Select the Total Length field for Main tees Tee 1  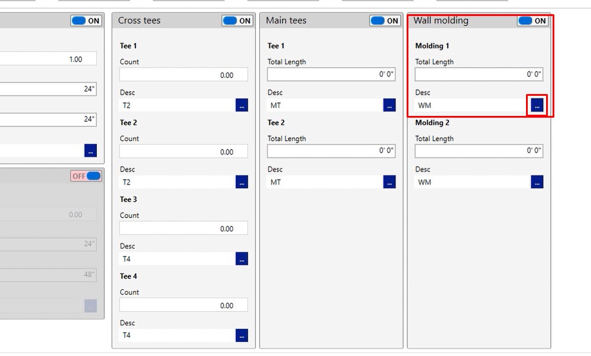click(331, 75)
